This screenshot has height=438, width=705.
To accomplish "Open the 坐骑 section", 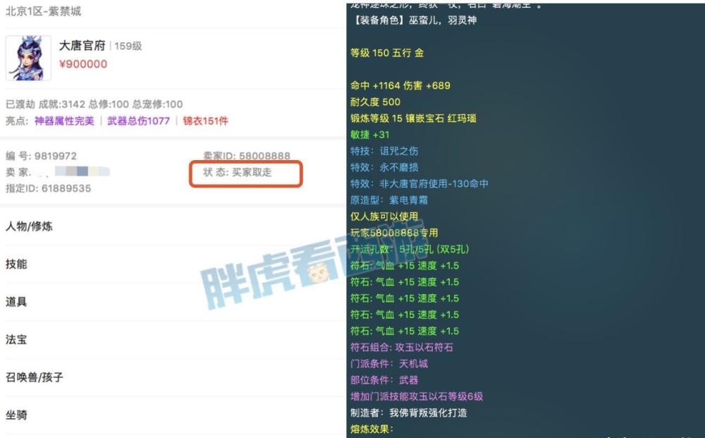I will (x=173, y=415).
